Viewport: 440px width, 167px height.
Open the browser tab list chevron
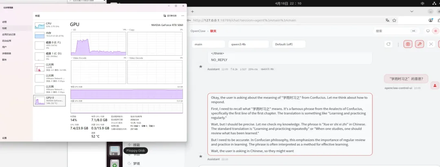[411, 11]
